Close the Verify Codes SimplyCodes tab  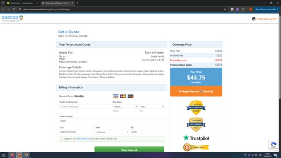pos(37,3)
